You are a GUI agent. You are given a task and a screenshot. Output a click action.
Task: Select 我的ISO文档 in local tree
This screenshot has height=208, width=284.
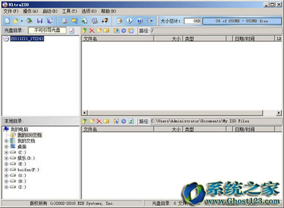click(x=29, y=135)
